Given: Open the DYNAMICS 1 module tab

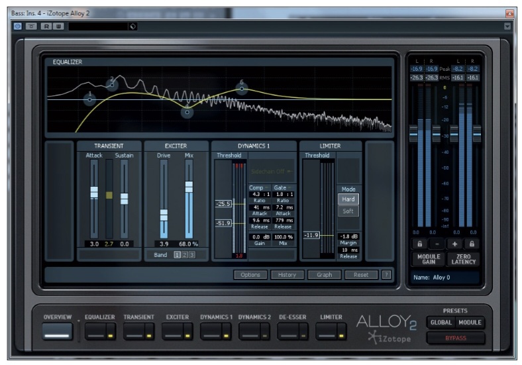Looking at the screenshot, I should (211, 332).
